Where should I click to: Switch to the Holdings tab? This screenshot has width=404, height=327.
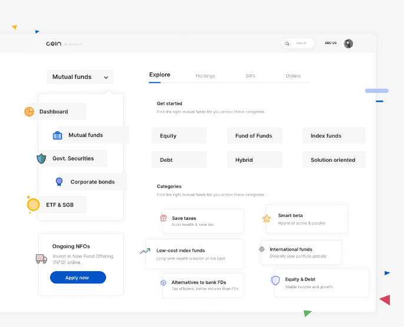pyautogui.click(x=205, y=76)
